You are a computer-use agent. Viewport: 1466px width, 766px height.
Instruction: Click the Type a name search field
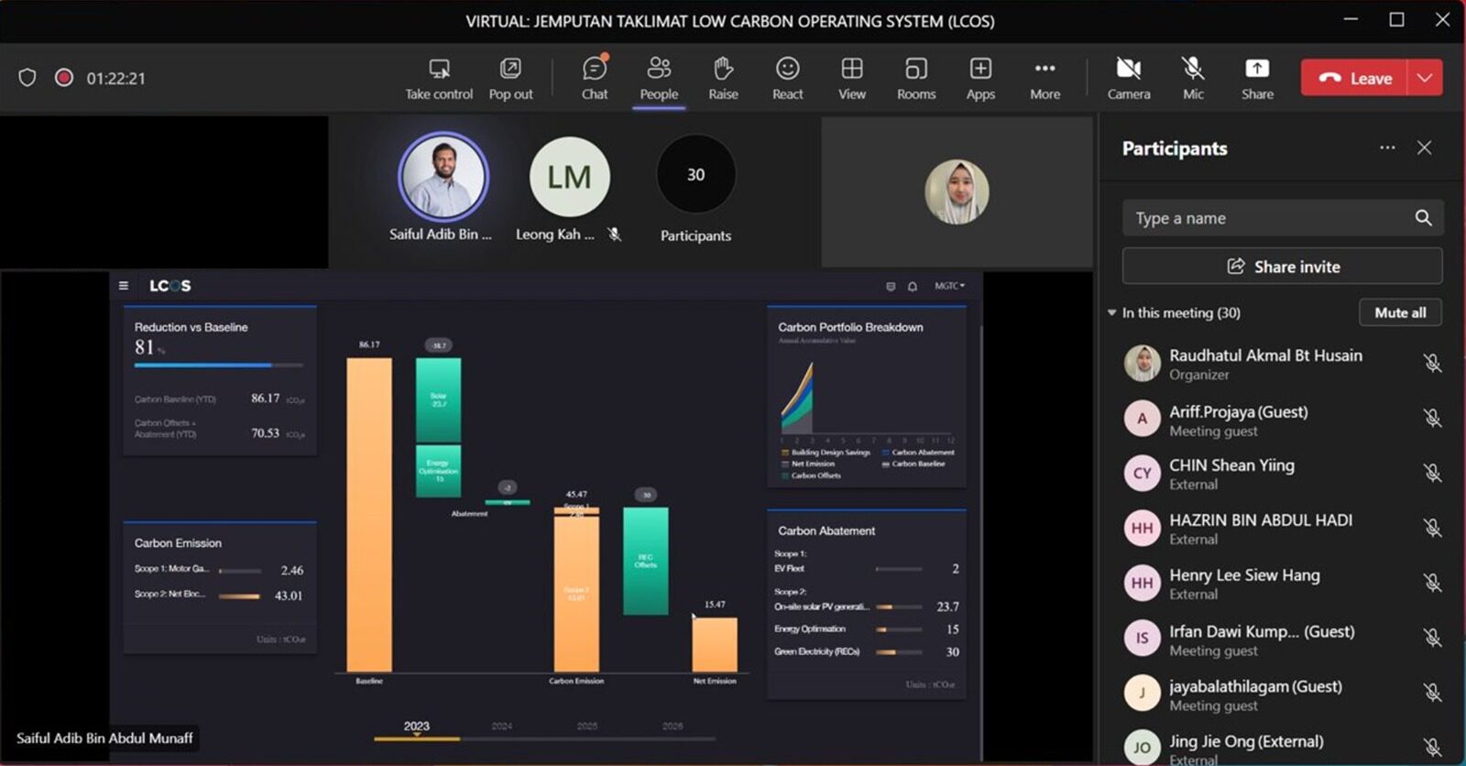[x=1283, y=218]
